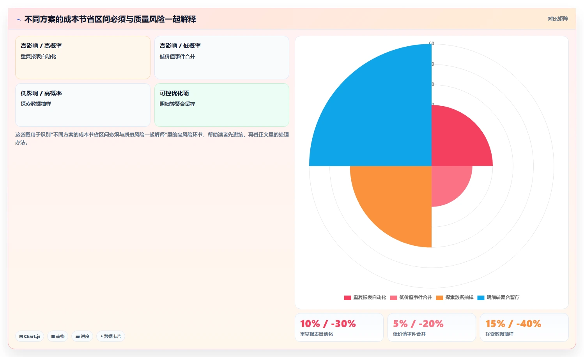Click 明细转聚合留存 text in green card
Image resolution: width=584 pixels, height=357 pixels.
point(177,104)
